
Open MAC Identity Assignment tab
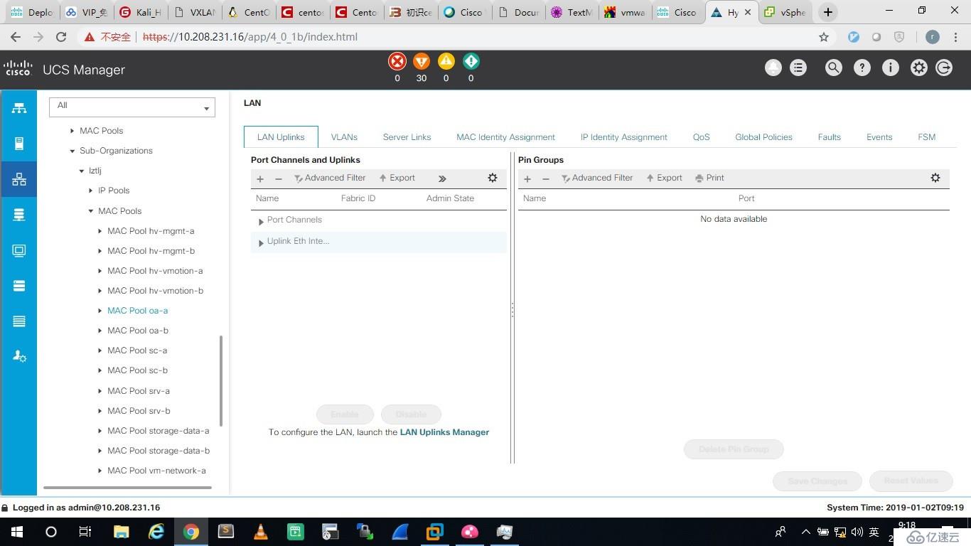point(505,137)
